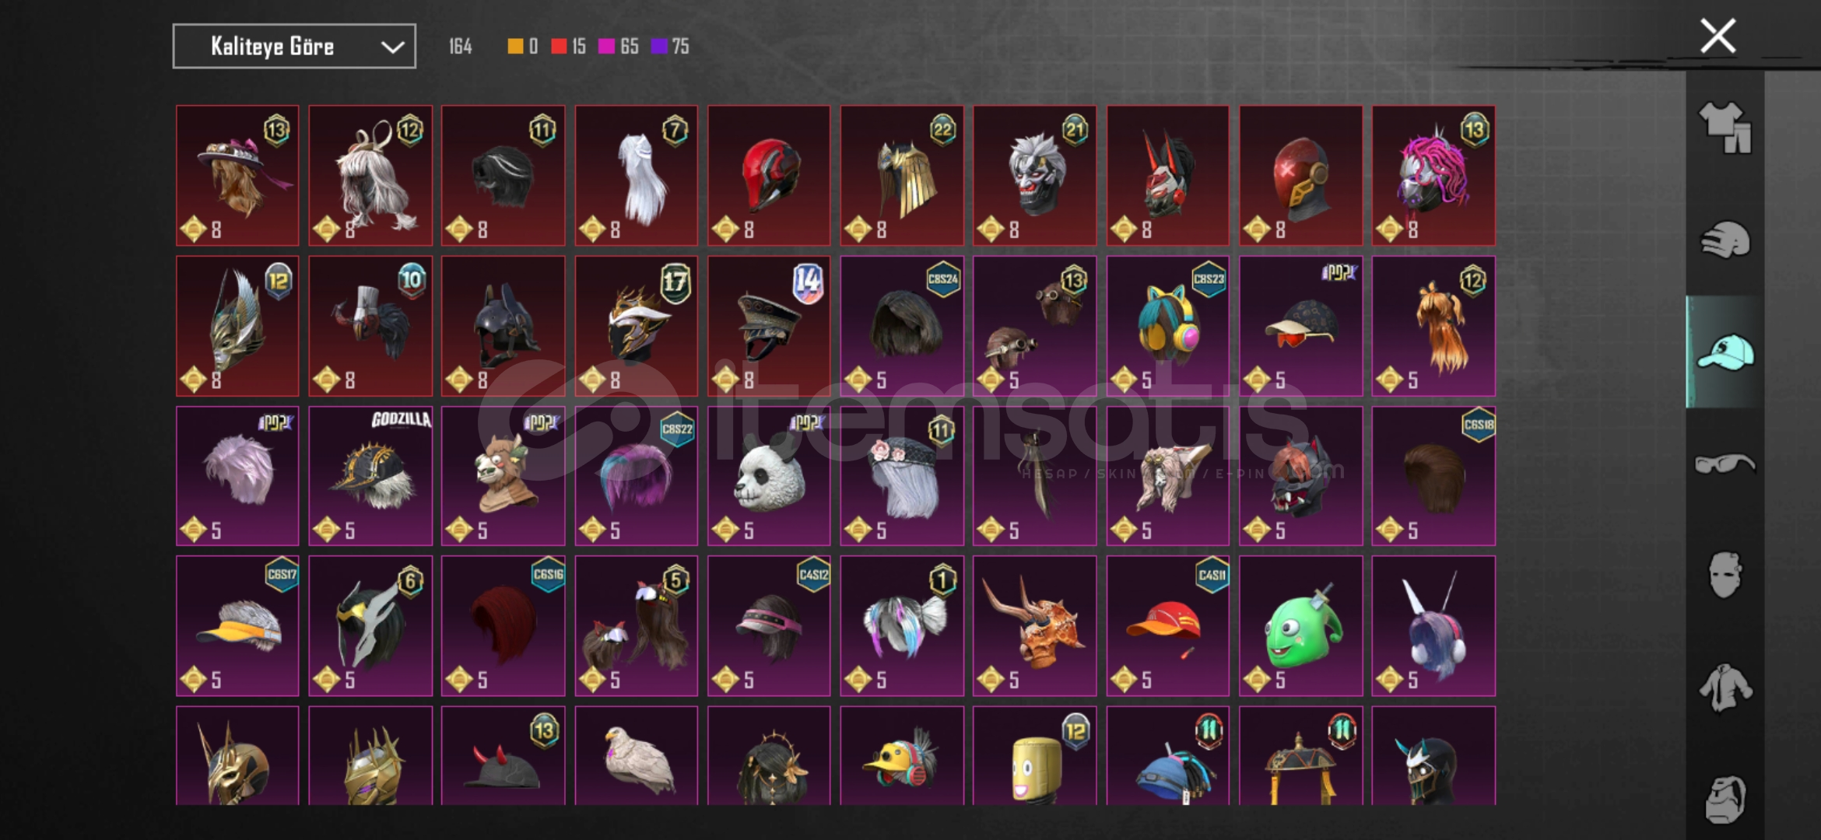Screen dimensions: 1821x840
Task: Select the C8S24 black hair item
Action: (902, 327)
